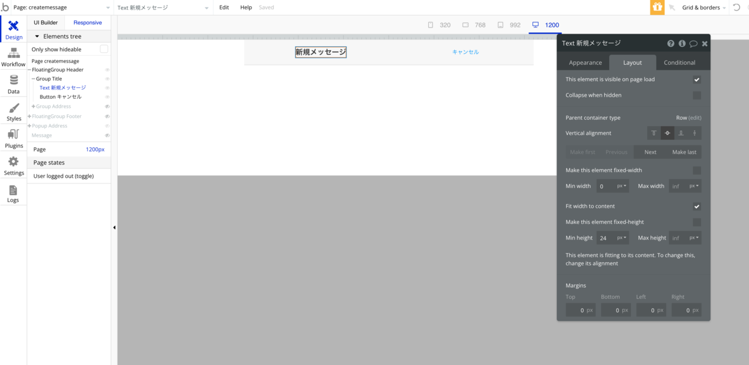Open the Settings section

13,166
